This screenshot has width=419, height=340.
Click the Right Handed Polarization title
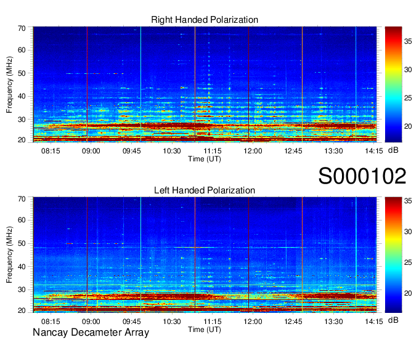(205, 20)
